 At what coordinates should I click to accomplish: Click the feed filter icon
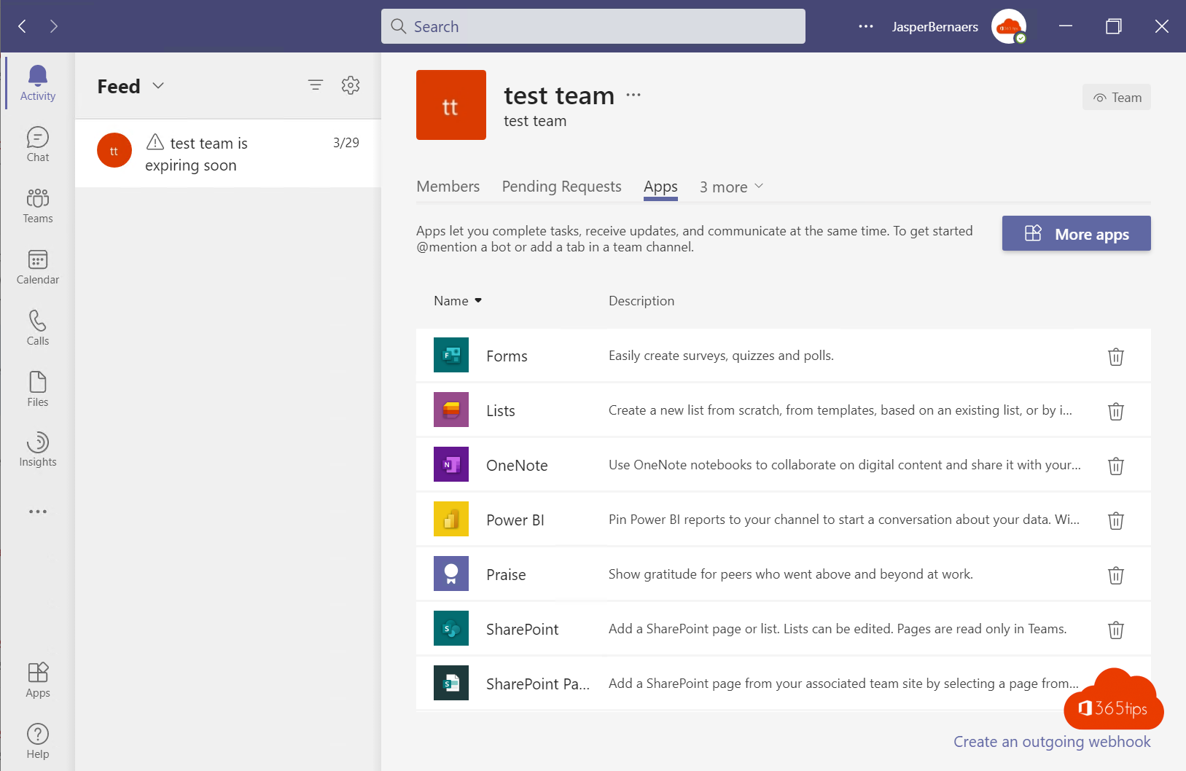(x=316, y=85)
